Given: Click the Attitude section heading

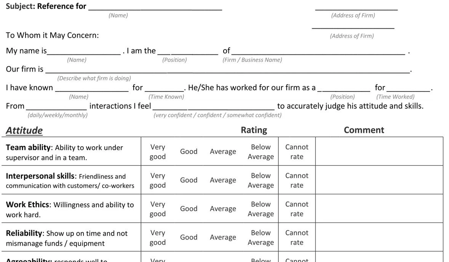Looking at the screenshot, I should tap(24, 130).
